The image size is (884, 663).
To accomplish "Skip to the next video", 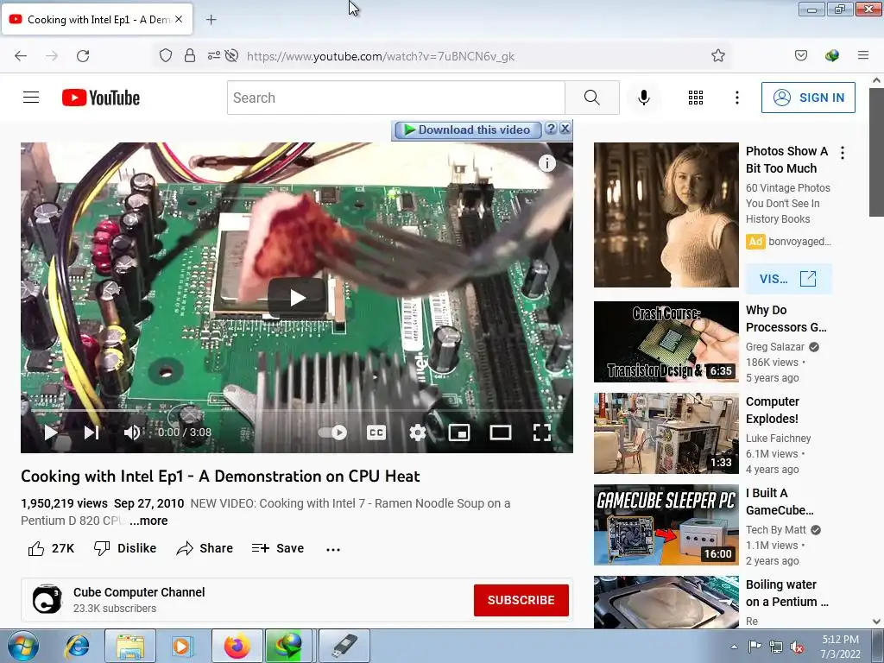I will [x=92, y=433].
